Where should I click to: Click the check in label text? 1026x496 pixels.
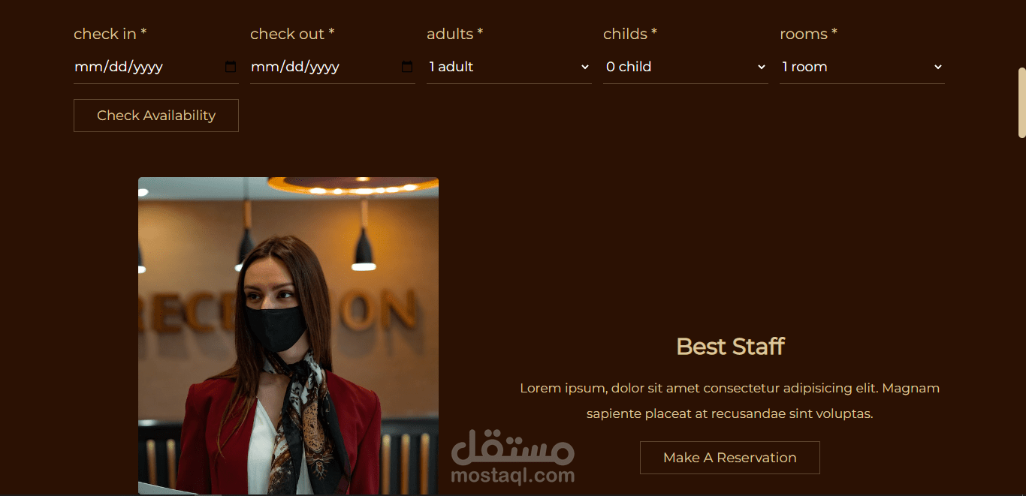tap(110, 34)
